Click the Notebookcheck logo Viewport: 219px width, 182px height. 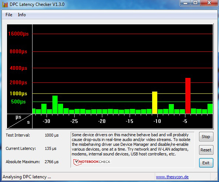pyautogui.click(x=92, y=162)
